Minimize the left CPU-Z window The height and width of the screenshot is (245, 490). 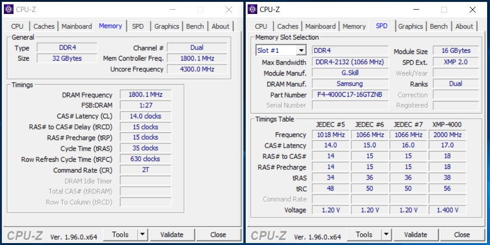[172, 10]
